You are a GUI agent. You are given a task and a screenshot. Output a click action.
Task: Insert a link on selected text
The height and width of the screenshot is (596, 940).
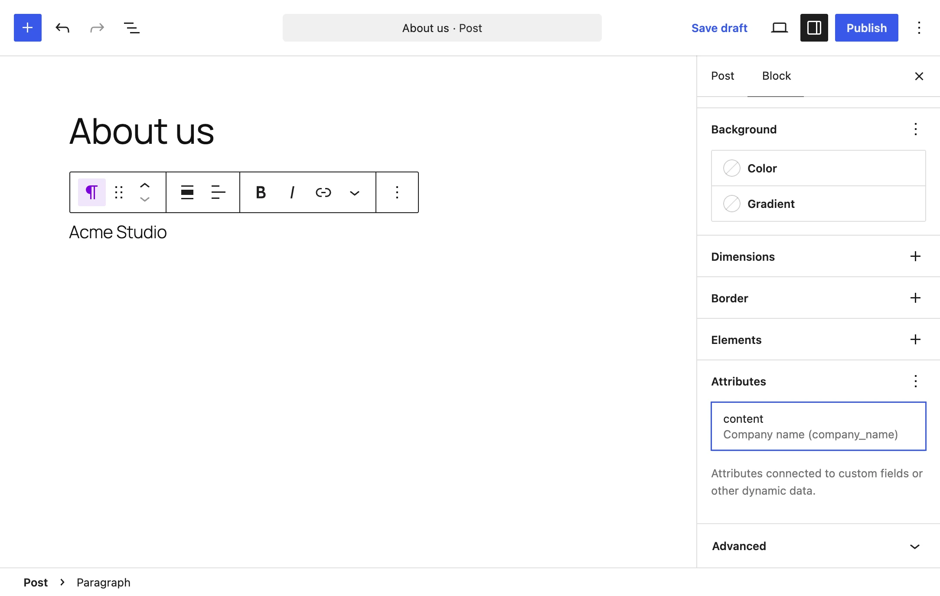click(323, 192)
